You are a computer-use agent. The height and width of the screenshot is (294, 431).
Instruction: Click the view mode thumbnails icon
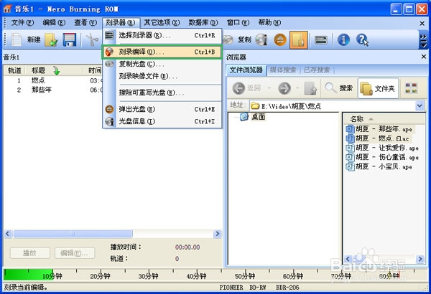(411, 88)
